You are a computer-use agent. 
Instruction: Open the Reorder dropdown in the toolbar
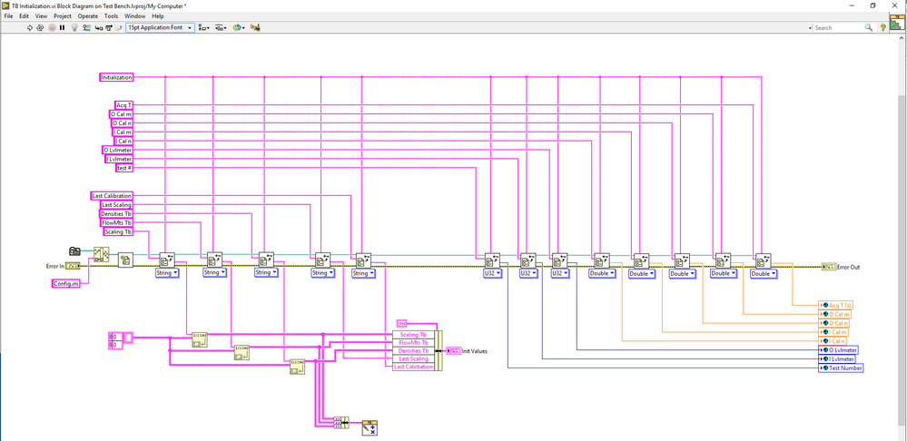(238, 27)
